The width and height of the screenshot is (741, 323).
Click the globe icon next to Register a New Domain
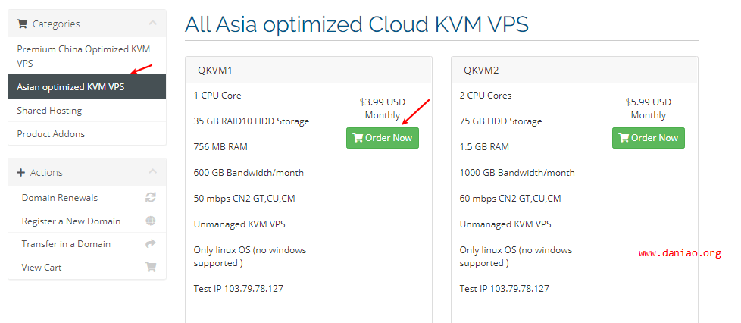pyautogui.click(x=150, y=221)
